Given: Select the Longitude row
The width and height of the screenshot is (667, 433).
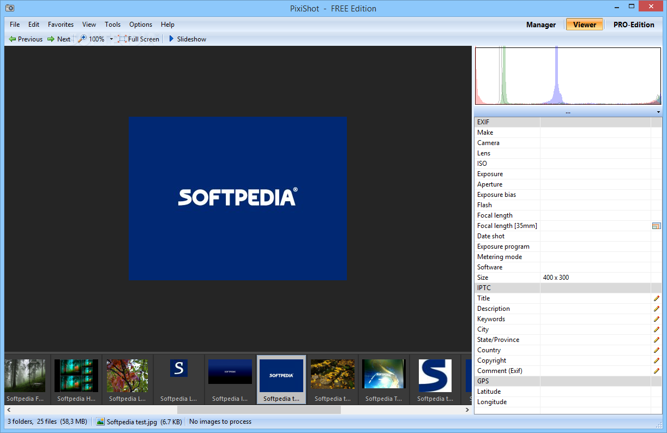Looking at the screenshot, I should point(568,402).
